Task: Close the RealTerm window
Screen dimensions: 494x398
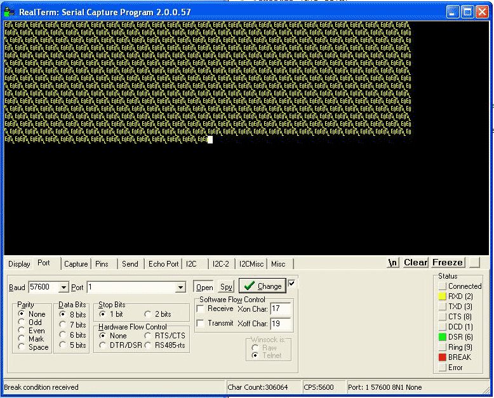Action: [x=482, y=12]
